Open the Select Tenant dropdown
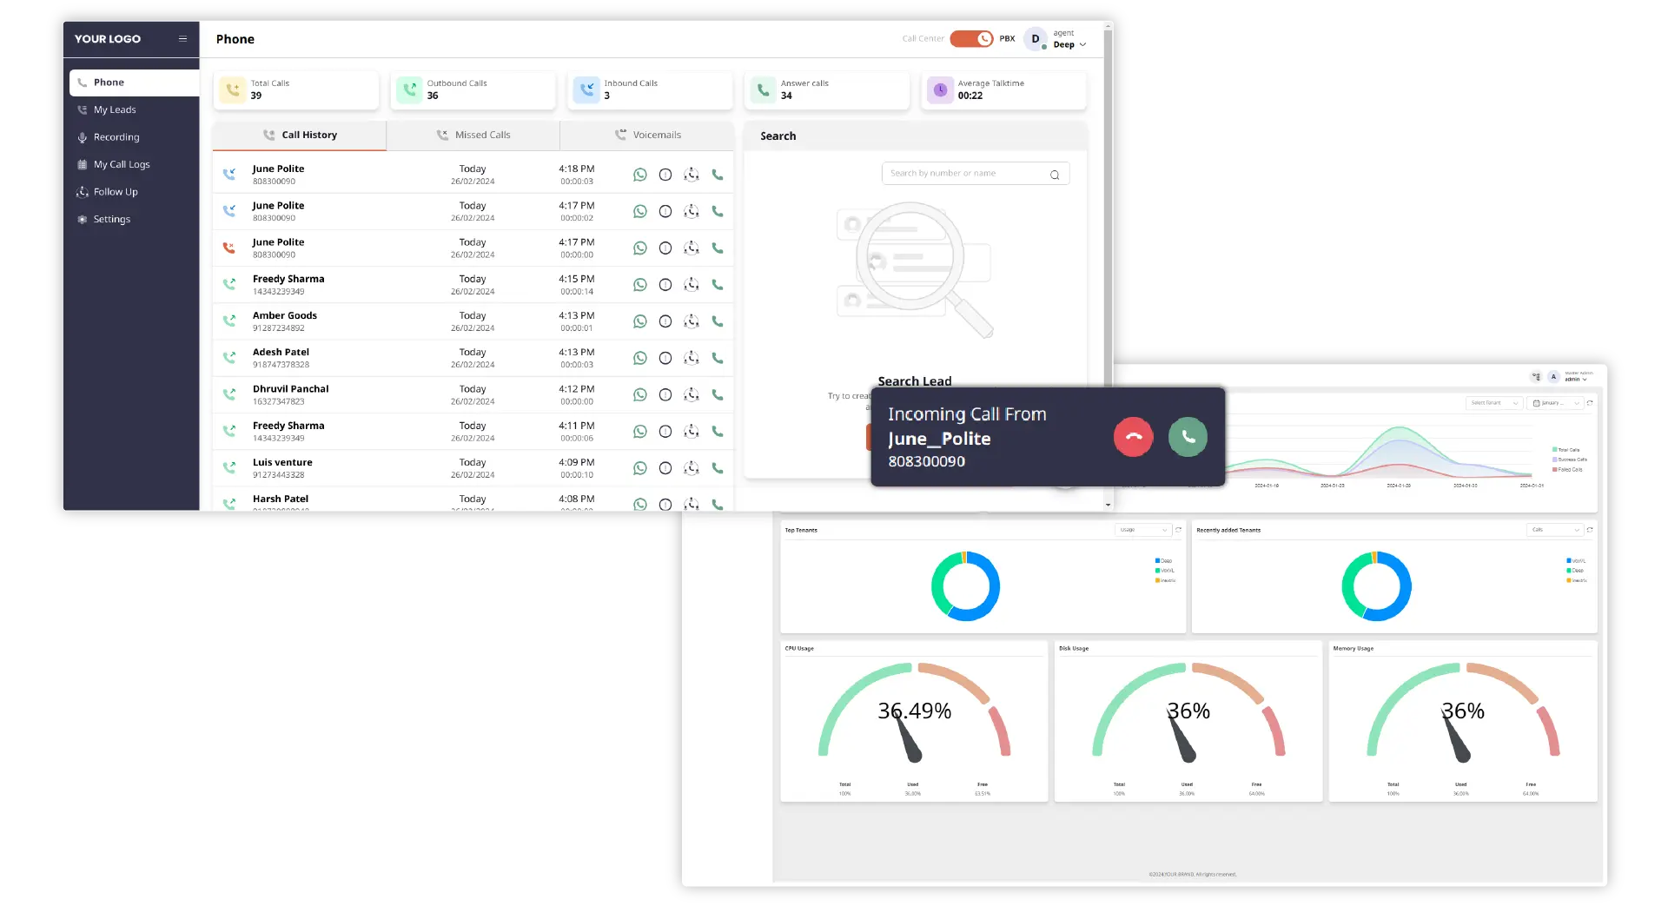Screen dimensions: 1668x906 coord(1494,403)
